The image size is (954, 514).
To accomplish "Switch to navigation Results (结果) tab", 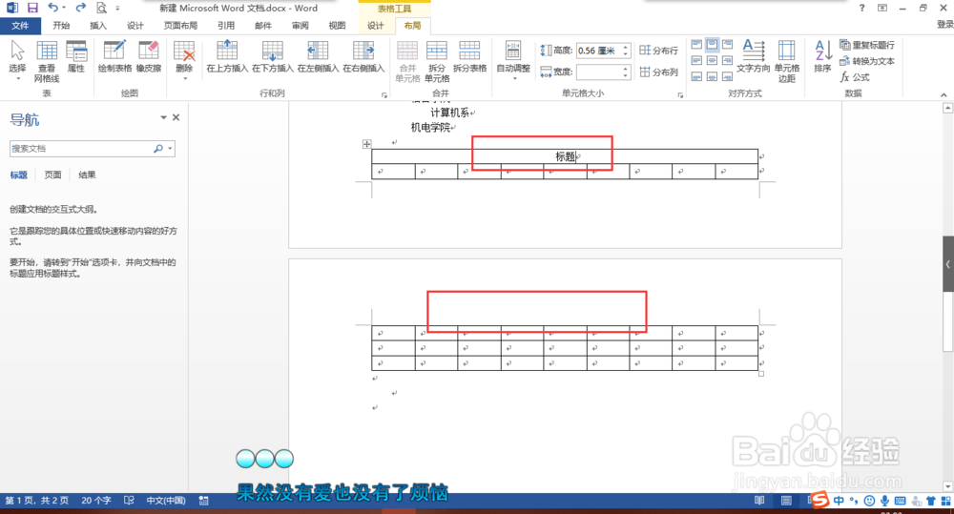I will click(87, 175).
